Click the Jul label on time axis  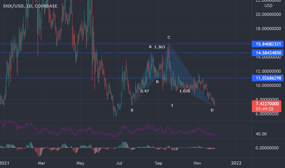pos(119,163)
